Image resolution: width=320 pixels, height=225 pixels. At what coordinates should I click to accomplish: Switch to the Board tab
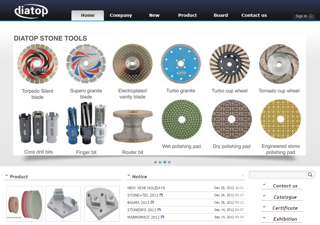pos(221,15)
